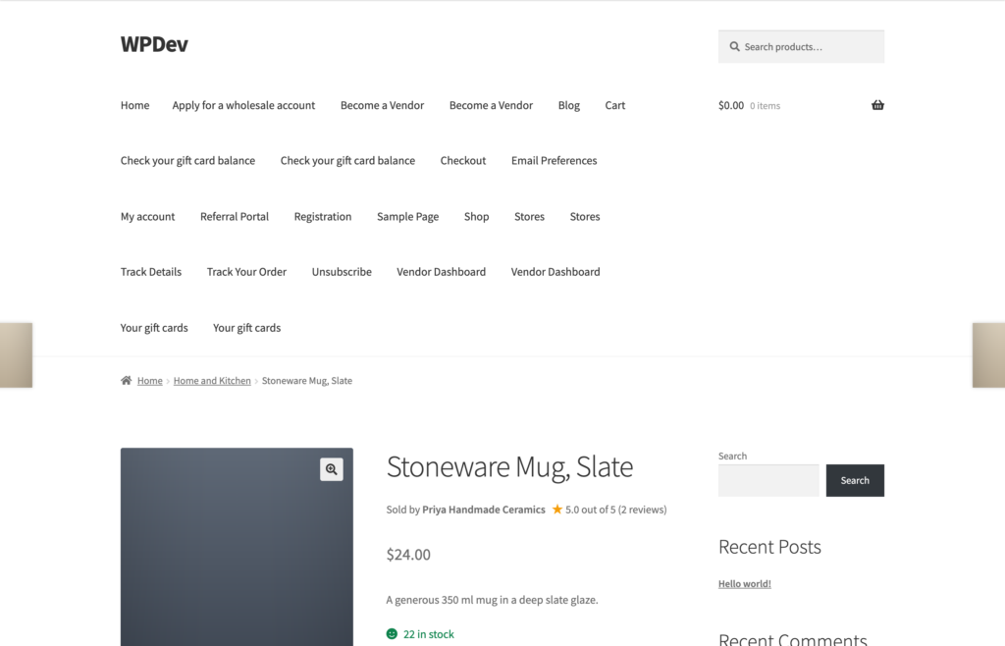Click the $0.00 cart total link
The image size is (1005, 646).
[x=730, y=105]
